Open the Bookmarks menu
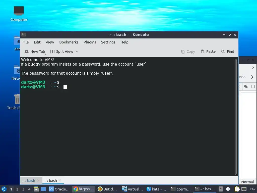The width and height of the screenshot is (257, 193). [69, 42]
